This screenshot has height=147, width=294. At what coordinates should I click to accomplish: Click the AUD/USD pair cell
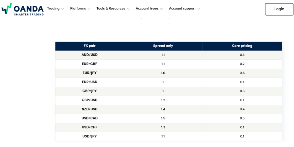pyautogui.click(x=90, y=55)
